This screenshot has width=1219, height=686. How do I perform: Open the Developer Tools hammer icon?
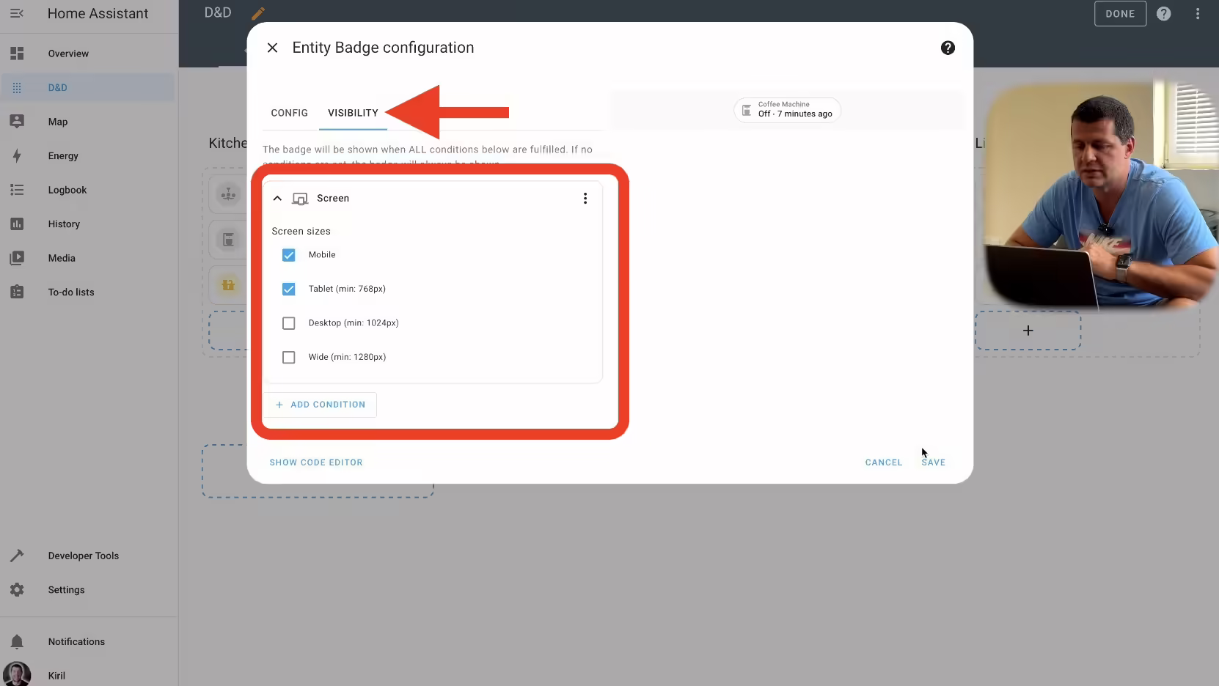tap(17, 556)
